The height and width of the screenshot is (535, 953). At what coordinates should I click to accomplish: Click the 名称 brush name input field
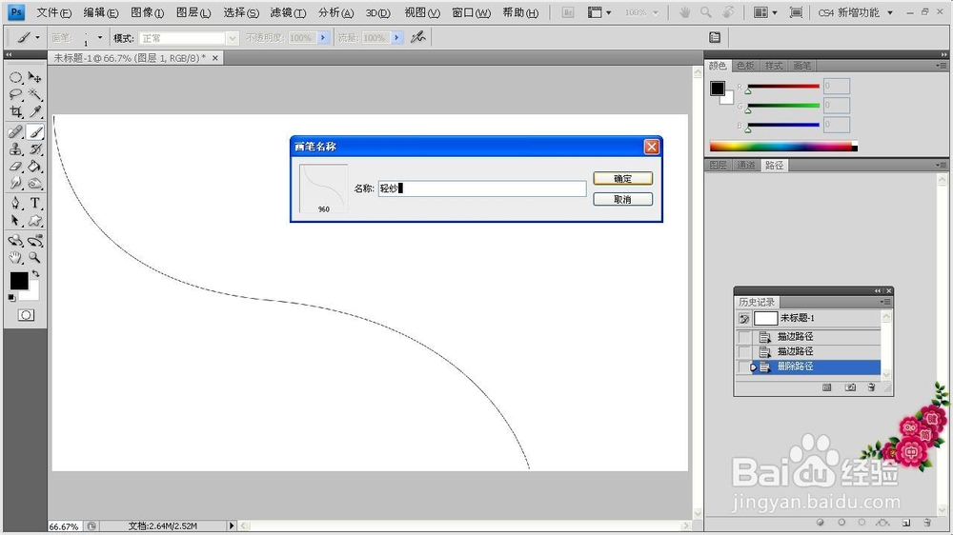pos(482,188)
